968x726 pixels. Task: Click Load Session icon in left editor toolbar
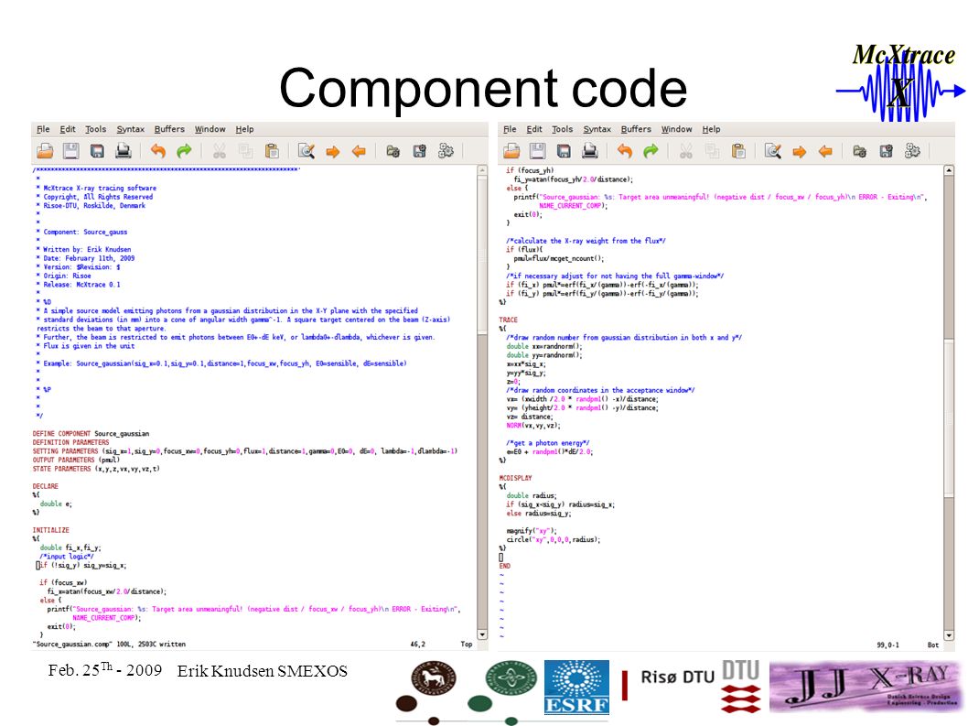click(x=393, y=151)
